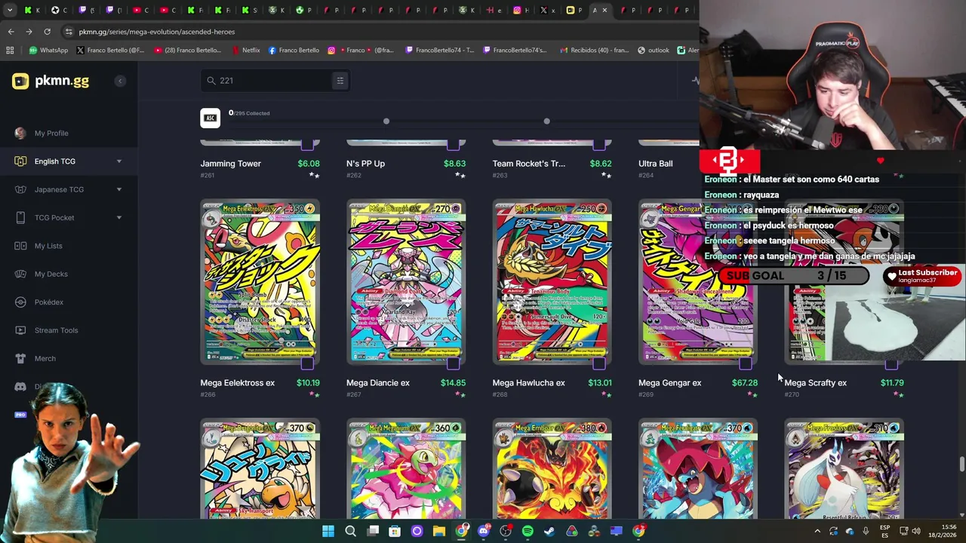Open the Windows Start menu
The image size is (966, 543).
click(328, 532)
